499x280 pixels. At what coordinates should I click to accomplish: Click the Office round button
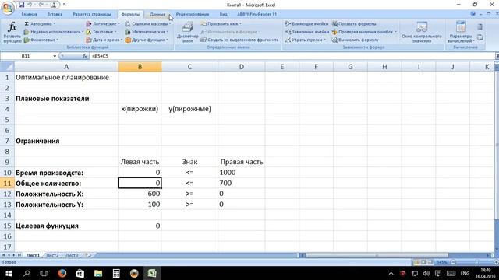click(x=8, y=8)
